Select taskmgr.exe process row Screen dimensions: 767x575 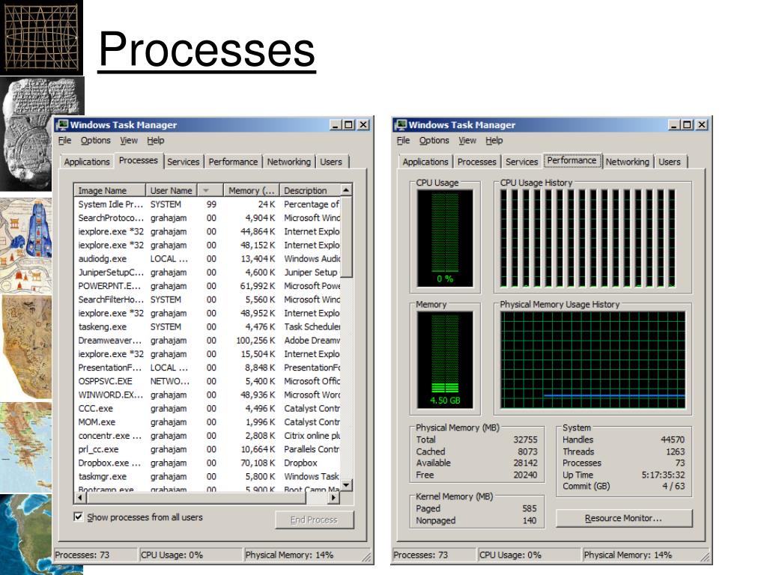207,477
